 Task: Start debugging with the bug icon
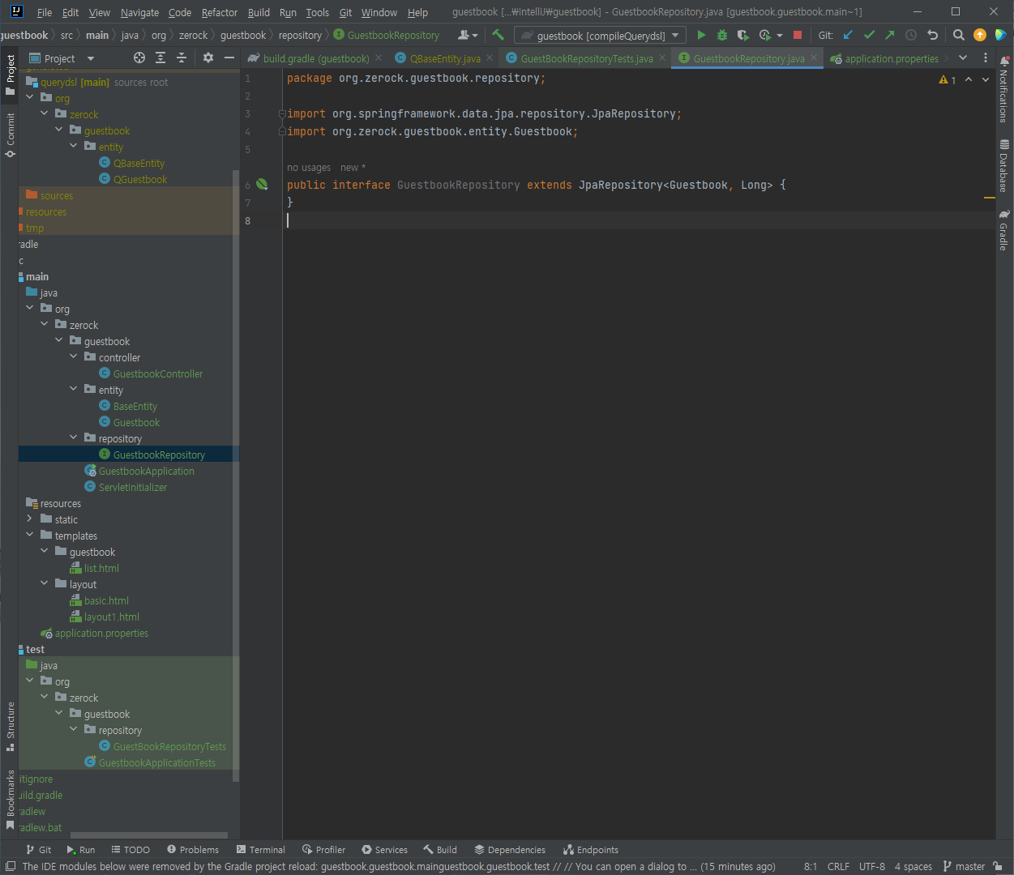tap(722, 35)
